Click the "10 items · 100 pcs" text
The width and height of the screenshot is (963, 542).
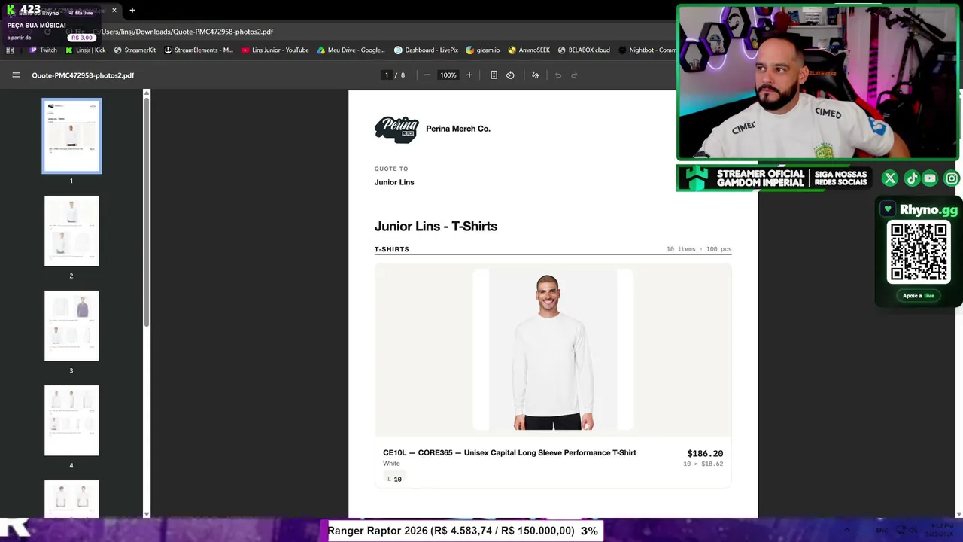click(699, 249)
